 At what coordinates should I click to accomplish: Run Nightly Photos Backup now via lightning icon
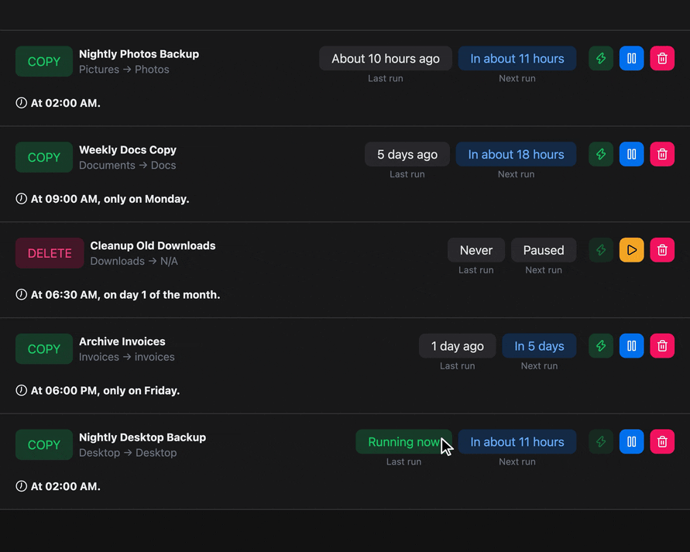601,59
